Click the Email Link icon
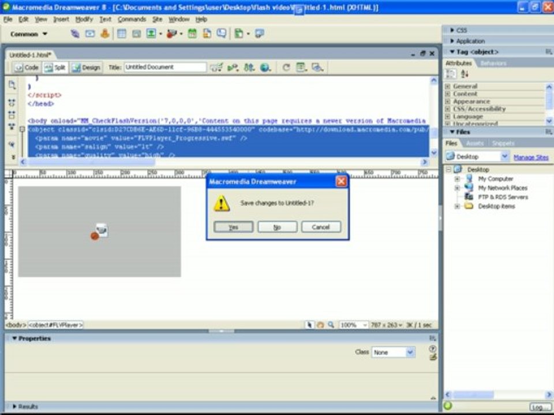The image size is (554, 415). [x=90, y=34]
